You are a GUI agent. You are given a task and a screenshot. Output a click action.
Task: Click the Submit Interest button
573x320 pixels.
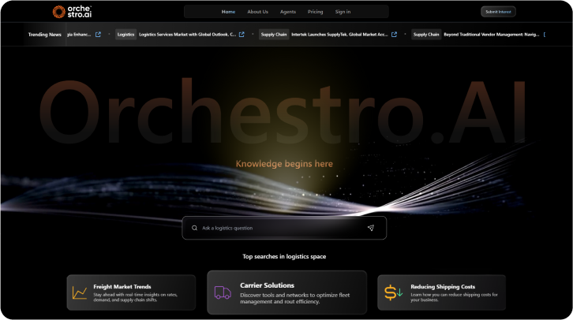498,12
